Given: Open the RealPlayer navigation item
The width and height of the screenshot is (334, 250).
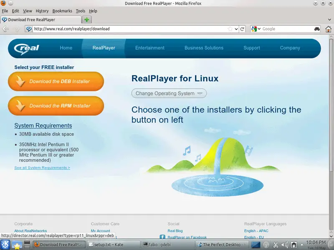Looking at the screenshot, I should pos(104,48).
